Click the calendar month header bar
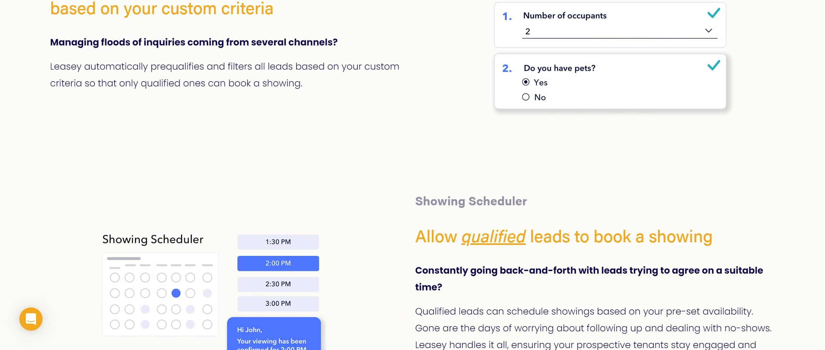This screenshot has height=350, width=825. point(124,258)
